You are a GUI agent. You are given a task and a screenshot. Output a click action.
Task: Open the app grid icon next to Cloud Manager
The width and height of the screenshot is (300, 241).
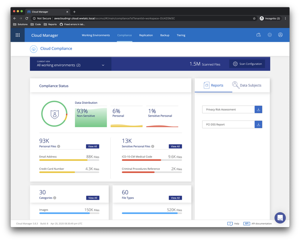18,35
